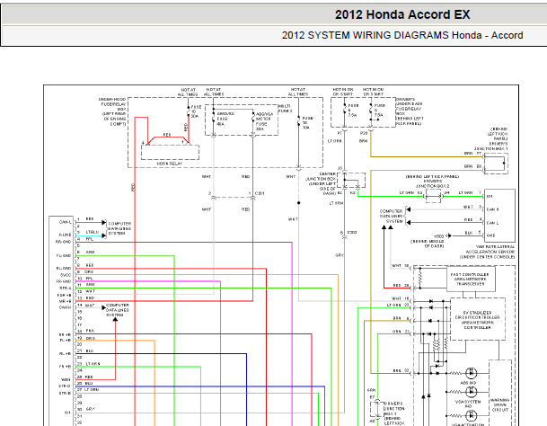This screenshot has width=547, height=426.
Task: Click the 'G503' ground label
Action: click(x=439, y=236)
